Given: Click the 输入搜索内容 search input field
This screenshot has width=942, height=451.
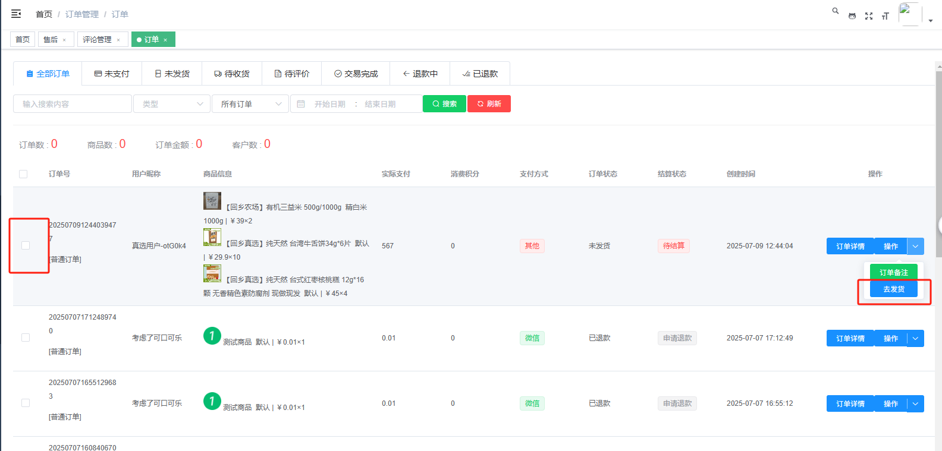Looking at the screenshot, I should click(x=73, y=104).
